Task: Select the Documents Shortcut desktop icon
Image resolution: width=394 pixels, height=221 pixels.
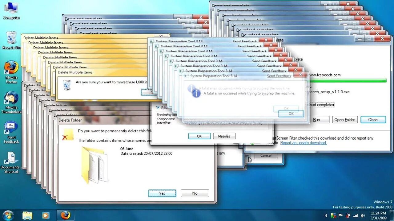Action: tap(11, 162)
